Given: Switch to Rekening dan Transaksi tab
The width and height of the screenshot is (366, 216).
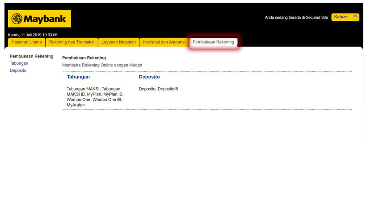Looking at the screenshot, I should (72, 42).
